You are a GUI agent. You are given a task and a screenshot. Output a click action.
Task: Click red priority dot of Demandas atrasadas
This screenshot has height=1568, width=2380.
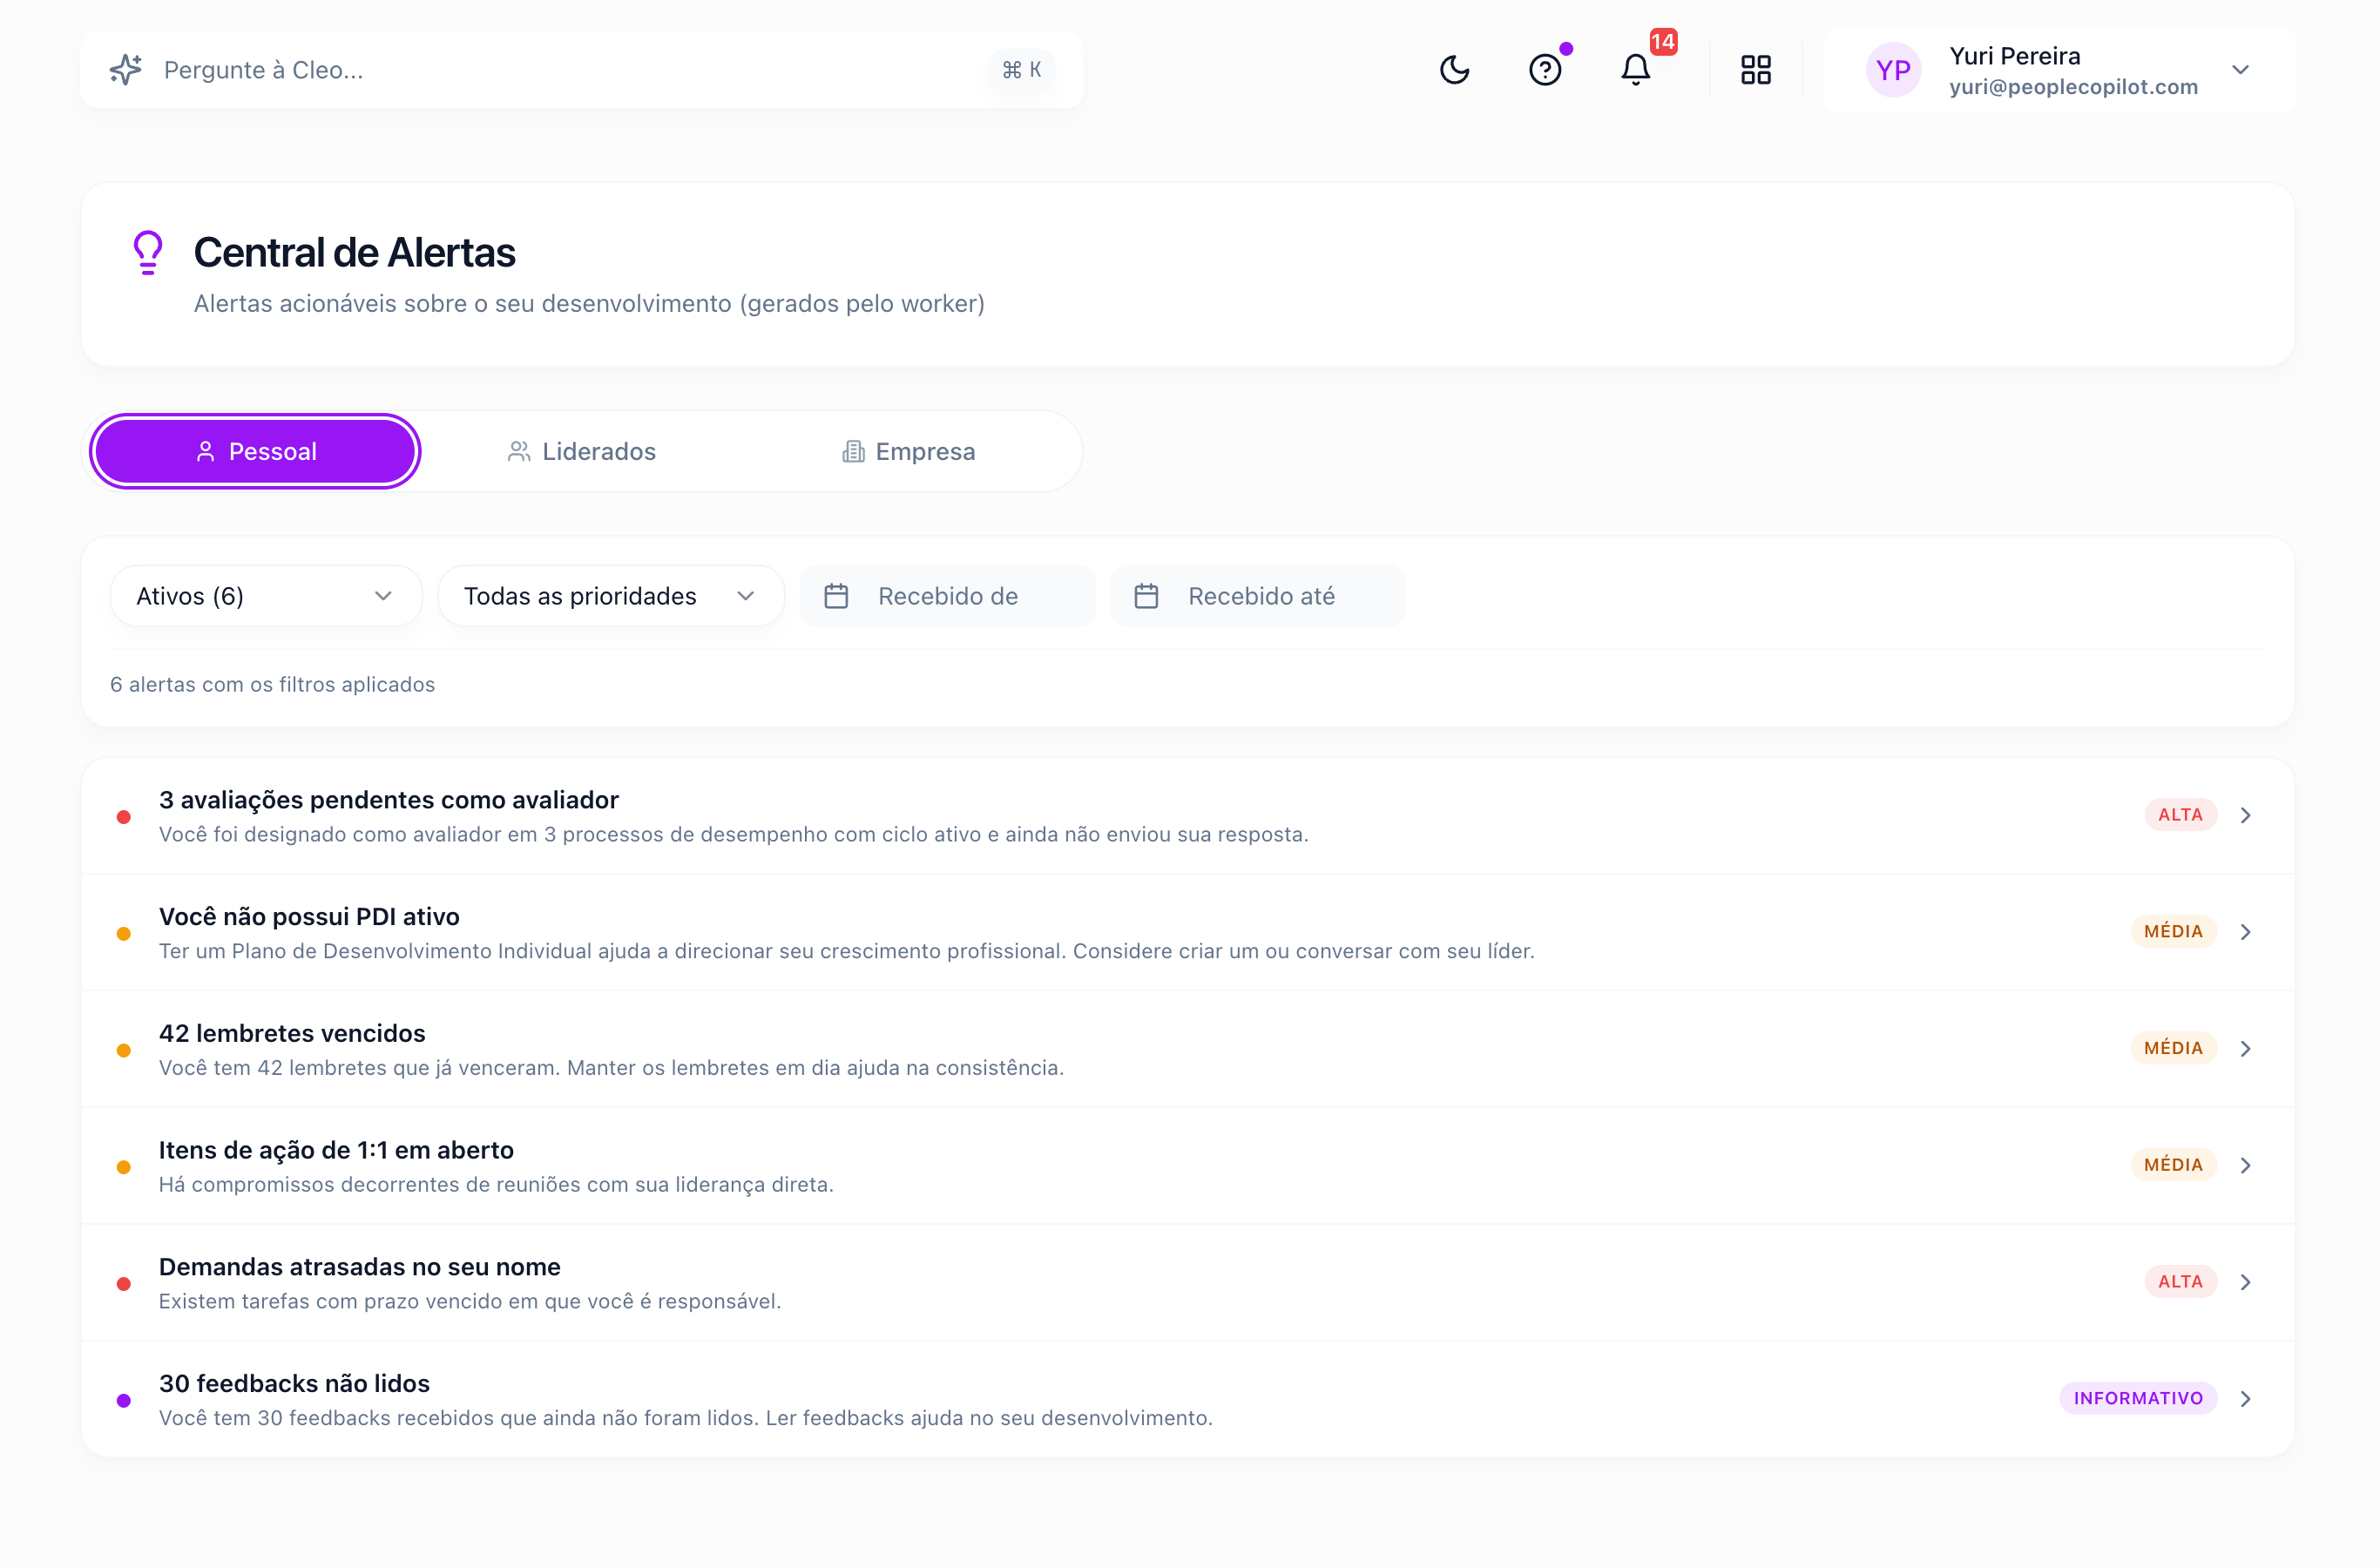pyautogui.click(x=124, y=1284)
